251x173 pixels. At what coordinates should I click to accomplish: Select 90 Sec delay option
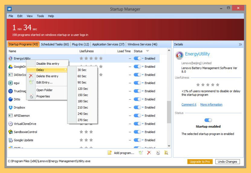tap(82, 83)
